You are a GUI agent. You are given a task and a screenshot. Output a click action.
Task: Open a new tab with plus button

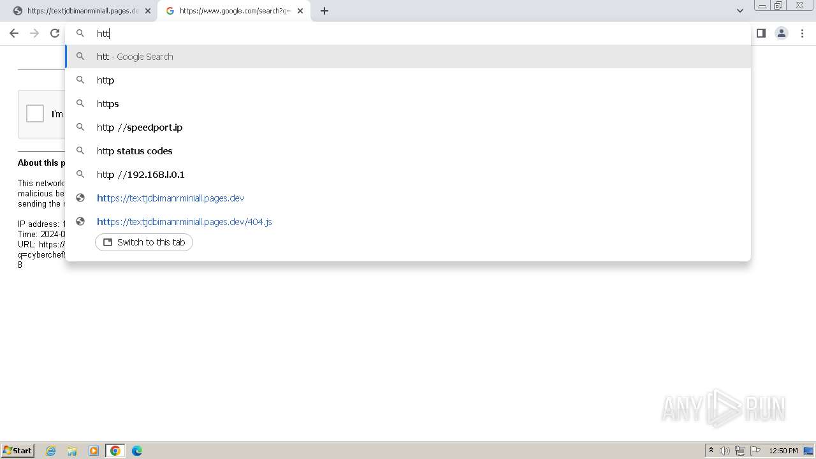324,11
